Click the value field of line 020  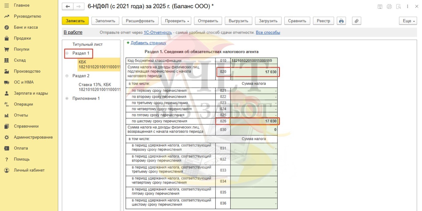pos(254,72)
